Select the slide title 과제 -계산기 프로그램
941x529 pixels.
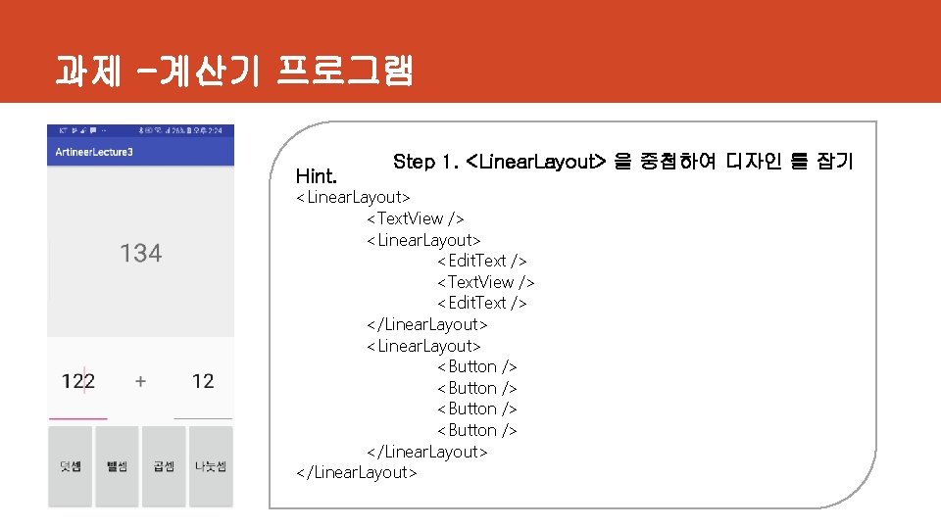(234, 71)
